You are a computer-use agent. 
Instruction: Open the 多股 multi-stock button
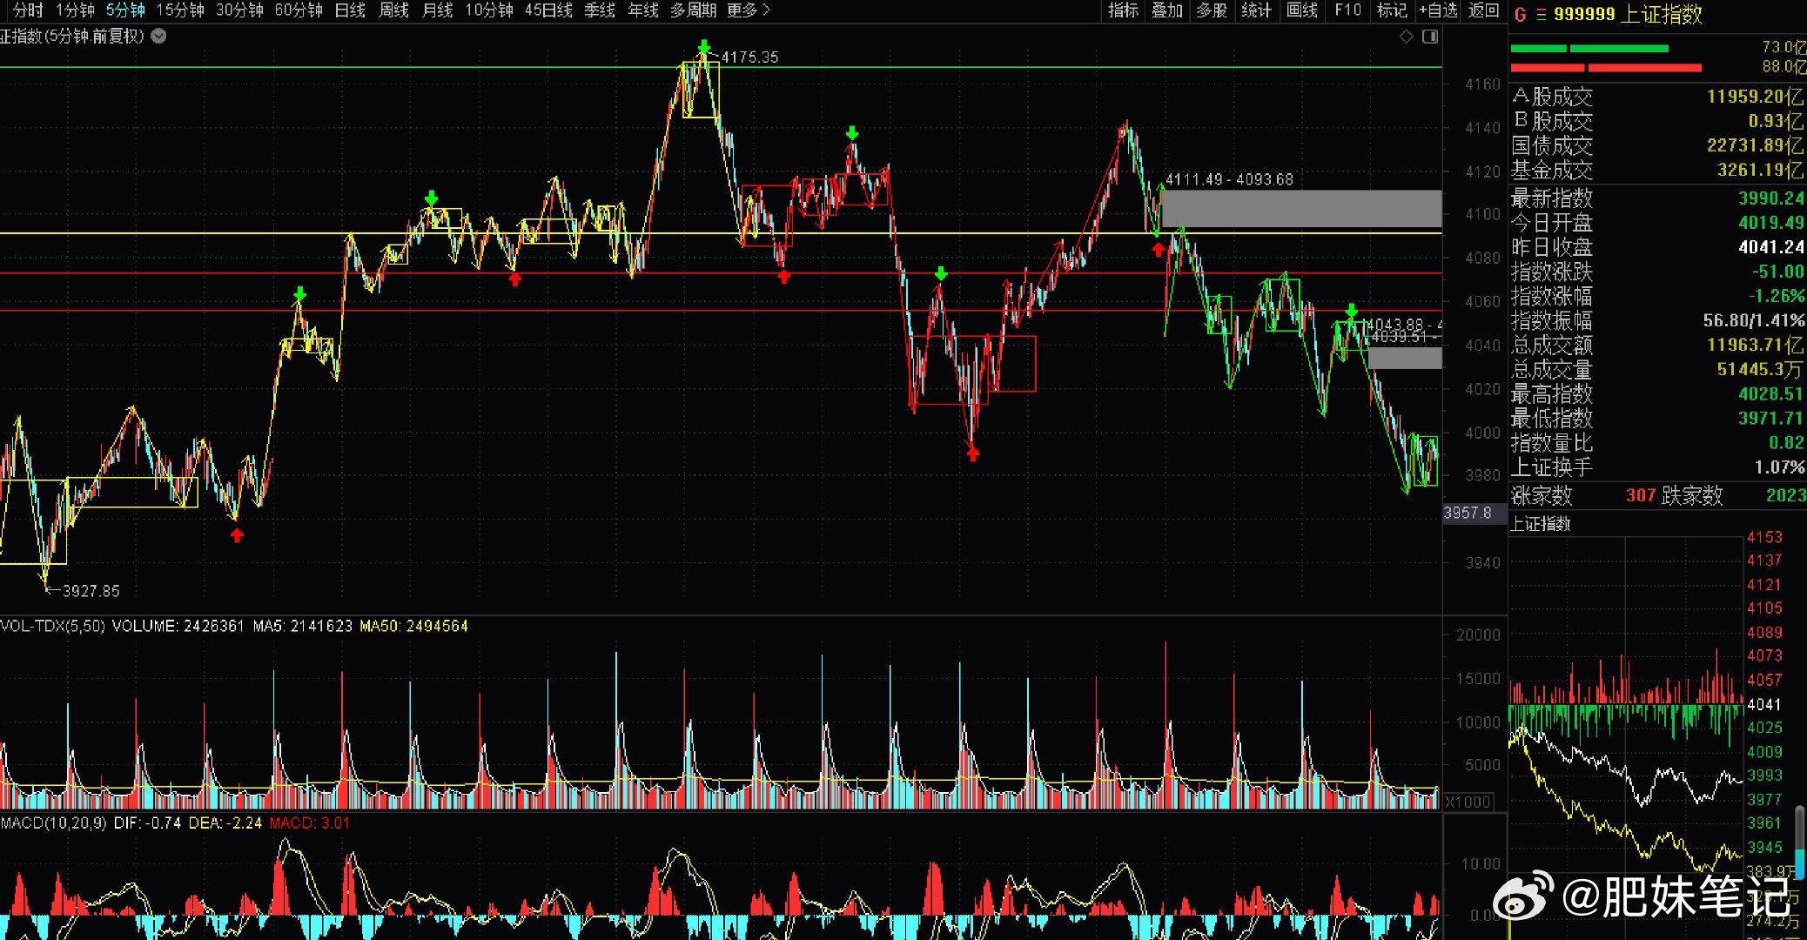(1212, 10)
